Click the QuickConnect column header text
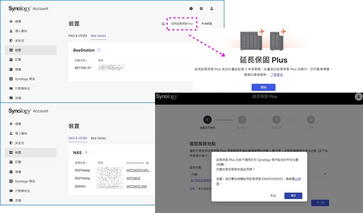This screenshot has height=213, width=363. pos(135,163)
